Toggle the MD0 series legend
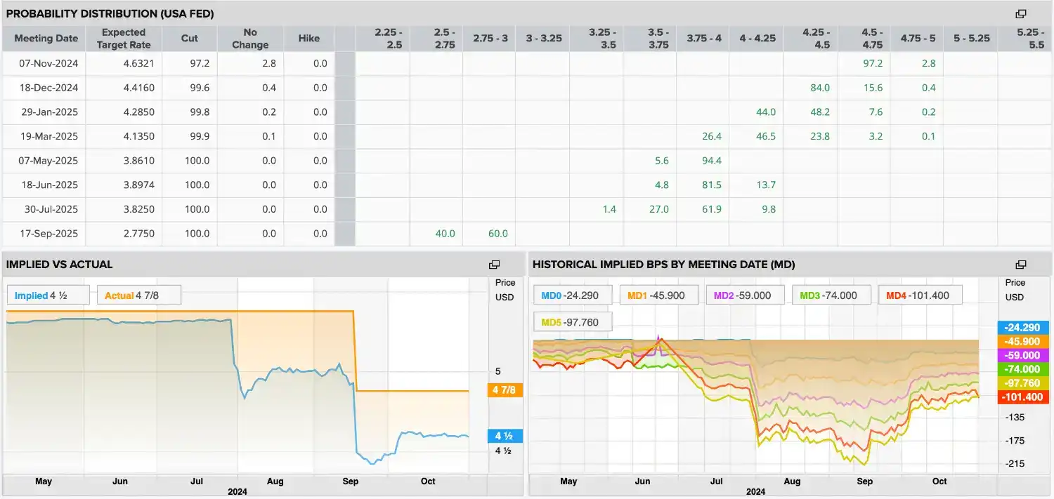Viewport: 1054px width, 499px height. pyautogui.click(x=573, y=295)
